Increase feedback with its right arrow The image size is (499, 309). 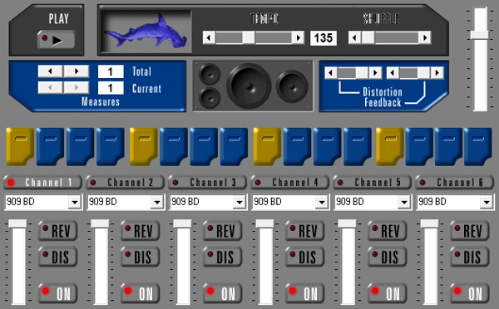click(437, 73)
